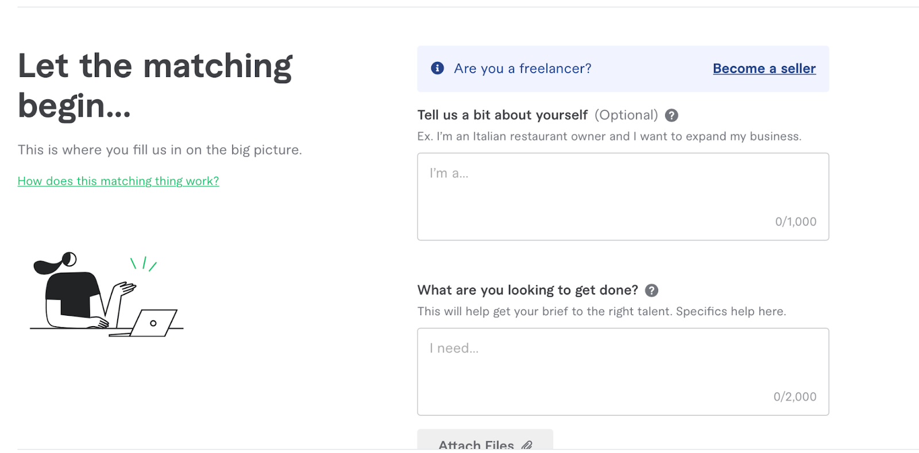
Task: Click the '(Optional)' text
Action: coord(626,115)
